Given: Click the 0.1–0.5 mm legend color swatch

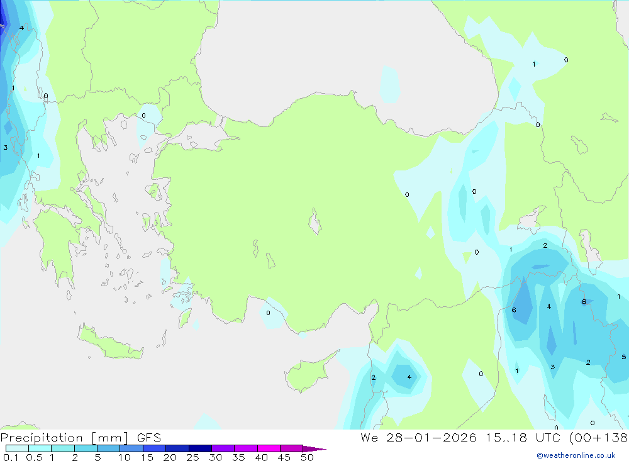Looking at the screenshot, I should click(17, 448).
